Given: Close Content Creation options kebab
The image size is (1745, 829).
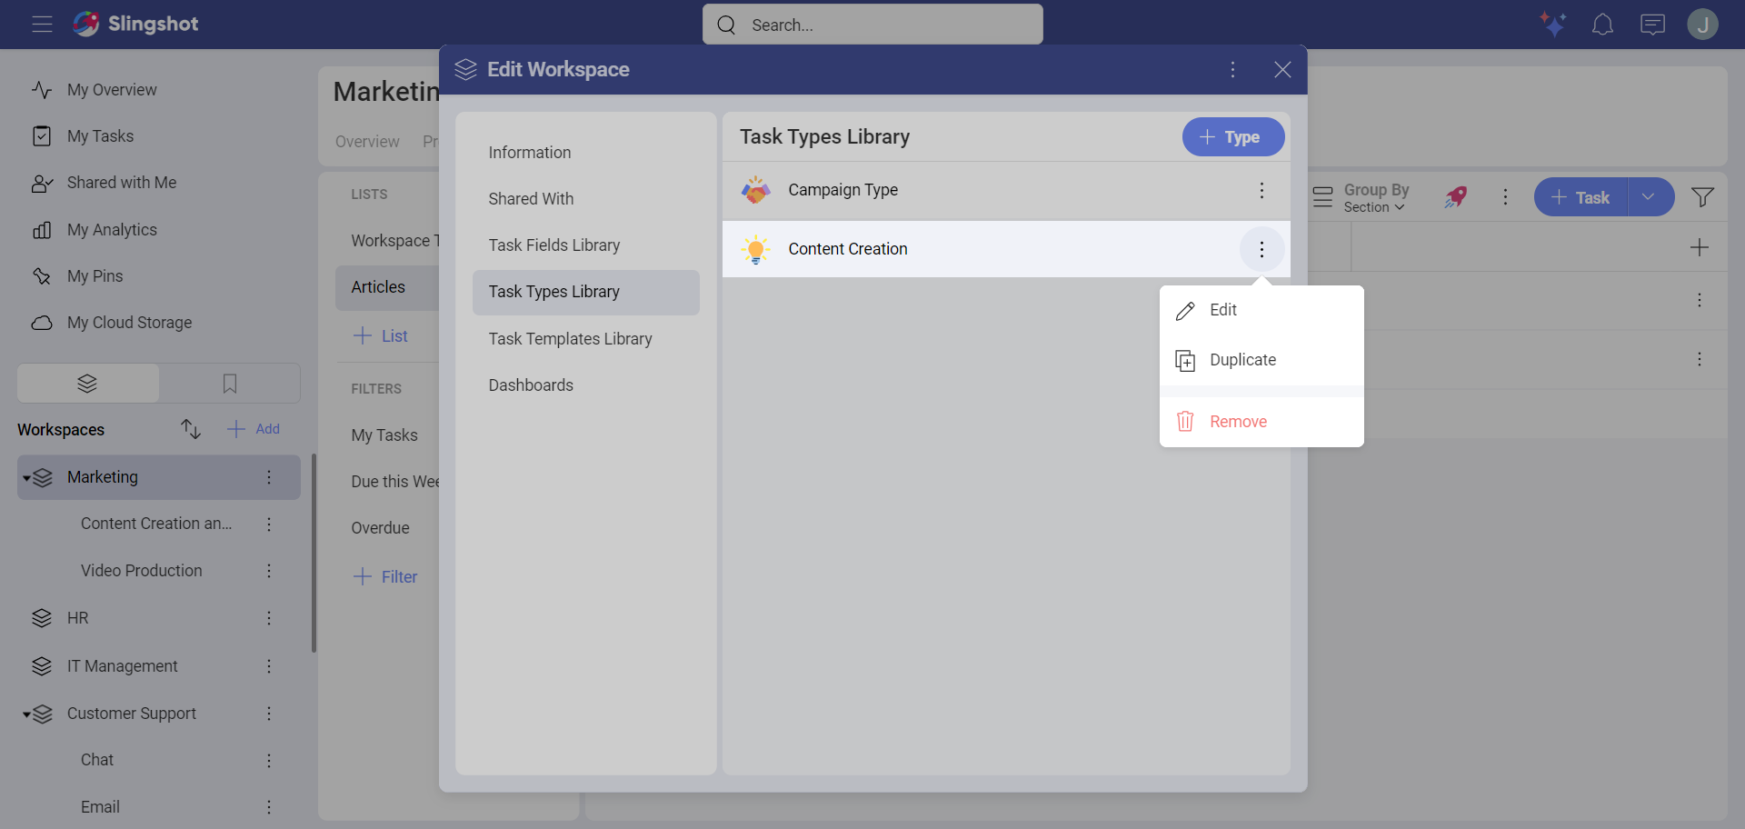Looking at the screenshot, I should pos(1261,249).
